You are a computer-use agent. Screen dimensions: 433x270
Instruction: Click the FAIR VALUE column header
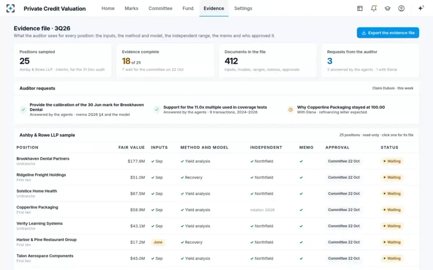tap(132, 147)
